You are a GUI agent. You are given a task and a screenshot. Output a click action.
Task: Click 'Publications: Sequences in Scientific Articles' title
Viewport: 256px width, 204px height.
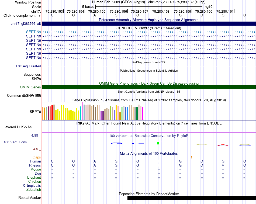tap(149, 71)
